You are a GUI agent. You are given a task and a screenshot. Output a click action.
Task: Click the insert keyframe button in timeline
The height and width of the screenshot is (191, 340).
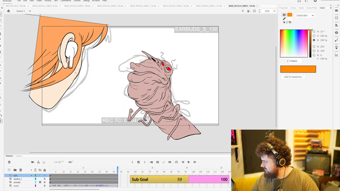pyautogui.click(x=138, y=162)
